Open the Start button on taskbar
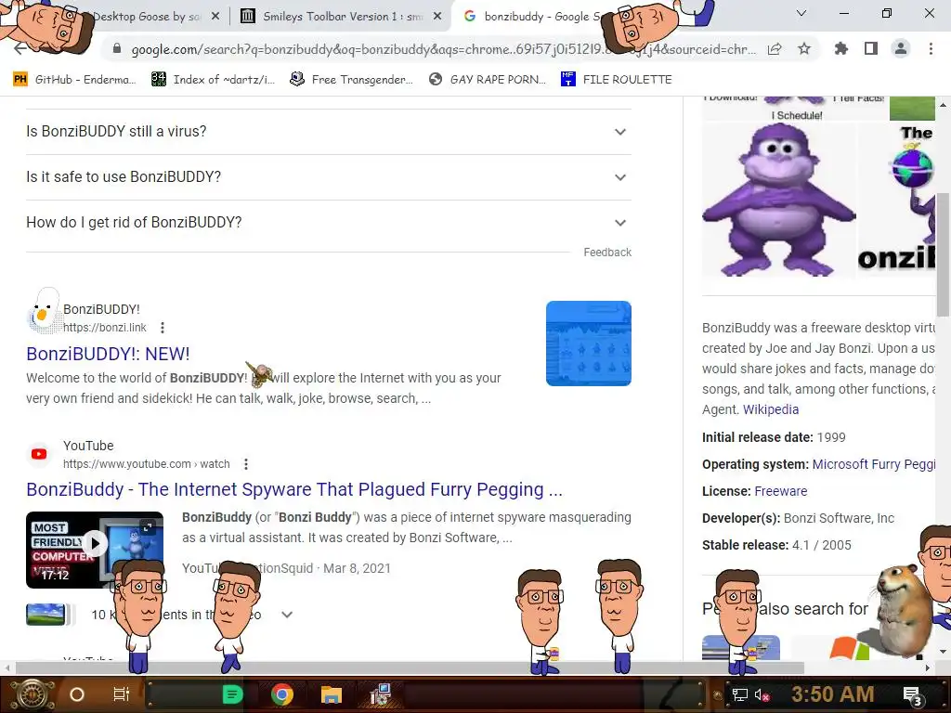The height and width of the screenshot is (713, 951). (x=32, y=694)
